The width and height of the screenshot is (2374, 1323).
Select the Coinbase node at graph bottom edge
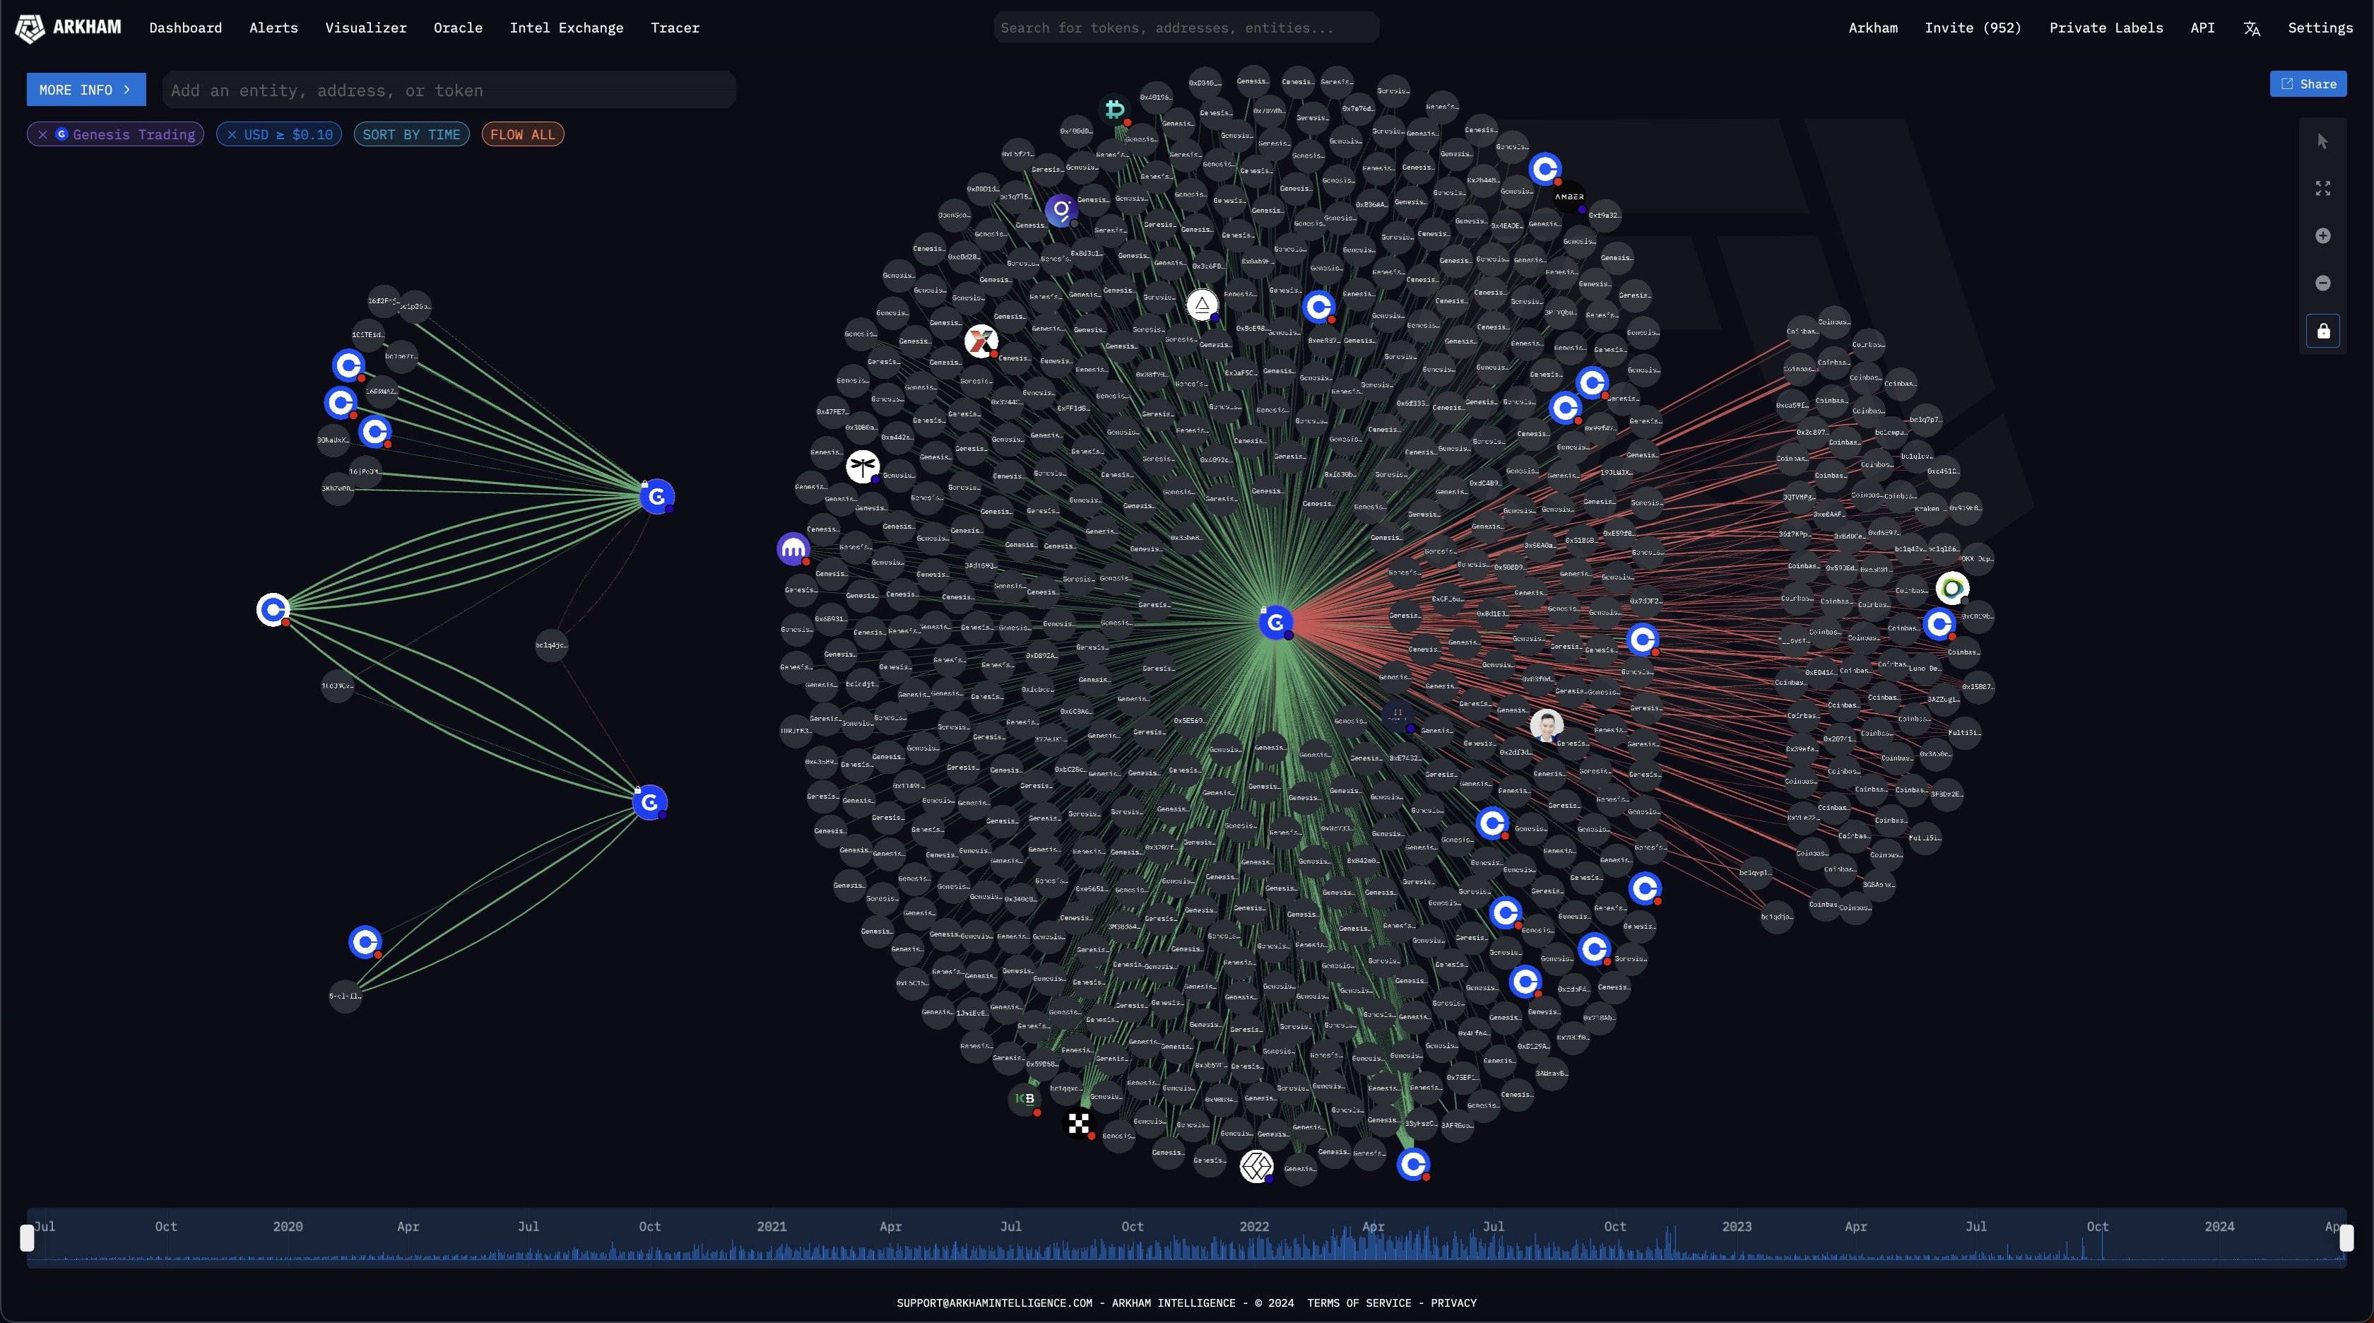tap(1413, 1165)
